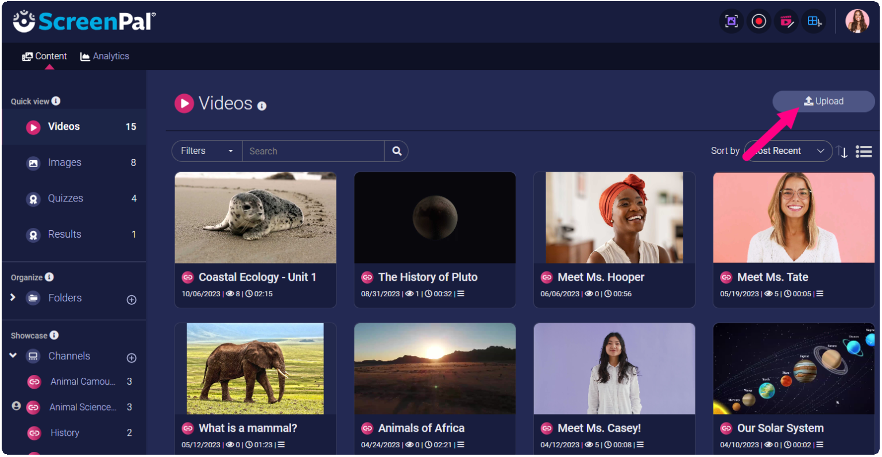The width and height of the screenshot is (882, 457).
Task: Open the Results section
Action: [x=64, y=234]
